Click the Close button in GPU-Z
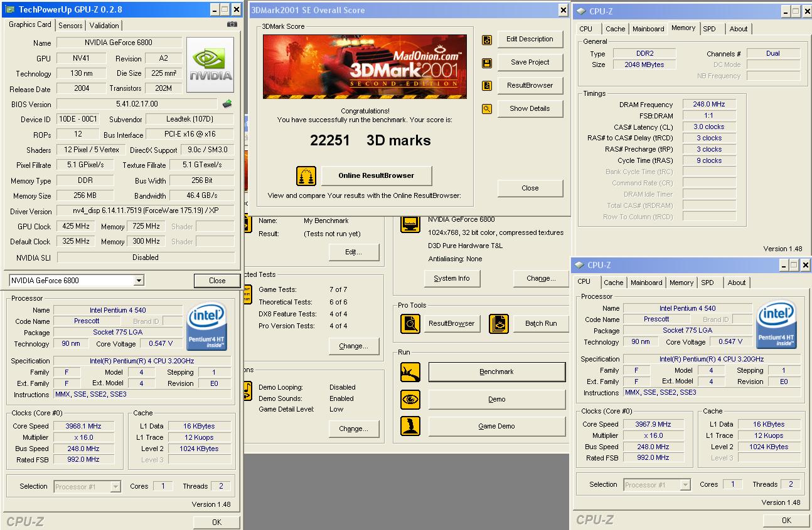Image resolution: width=812 pixels, height=530 pixels. pos(217,281)
